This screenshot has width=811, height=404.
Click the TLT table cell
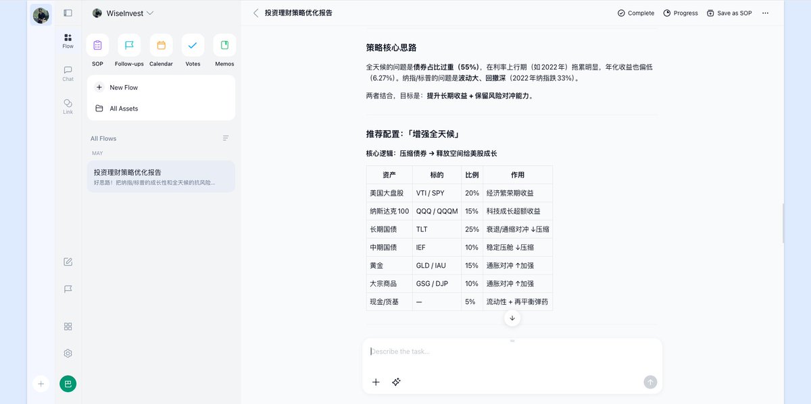437,229
